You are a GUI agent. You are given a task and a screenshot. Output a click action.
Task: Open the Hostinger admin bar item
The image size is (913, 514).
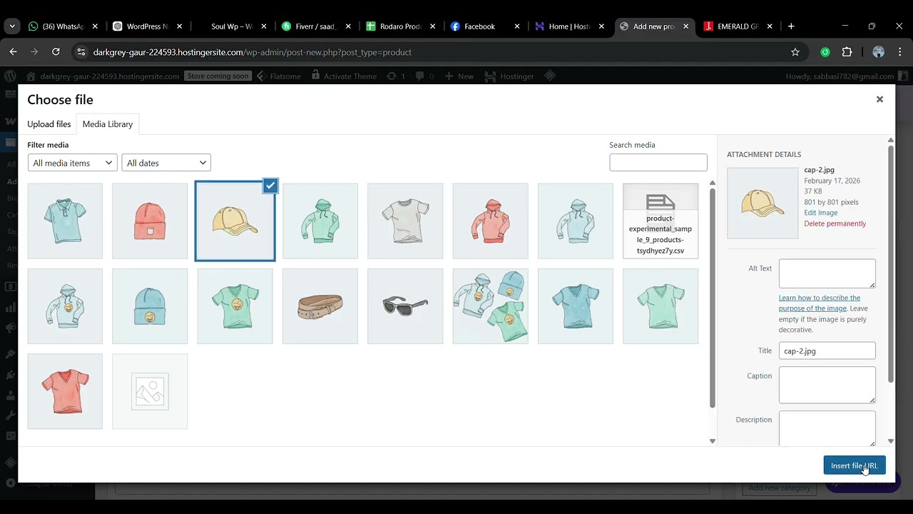(x=509, y=76)
